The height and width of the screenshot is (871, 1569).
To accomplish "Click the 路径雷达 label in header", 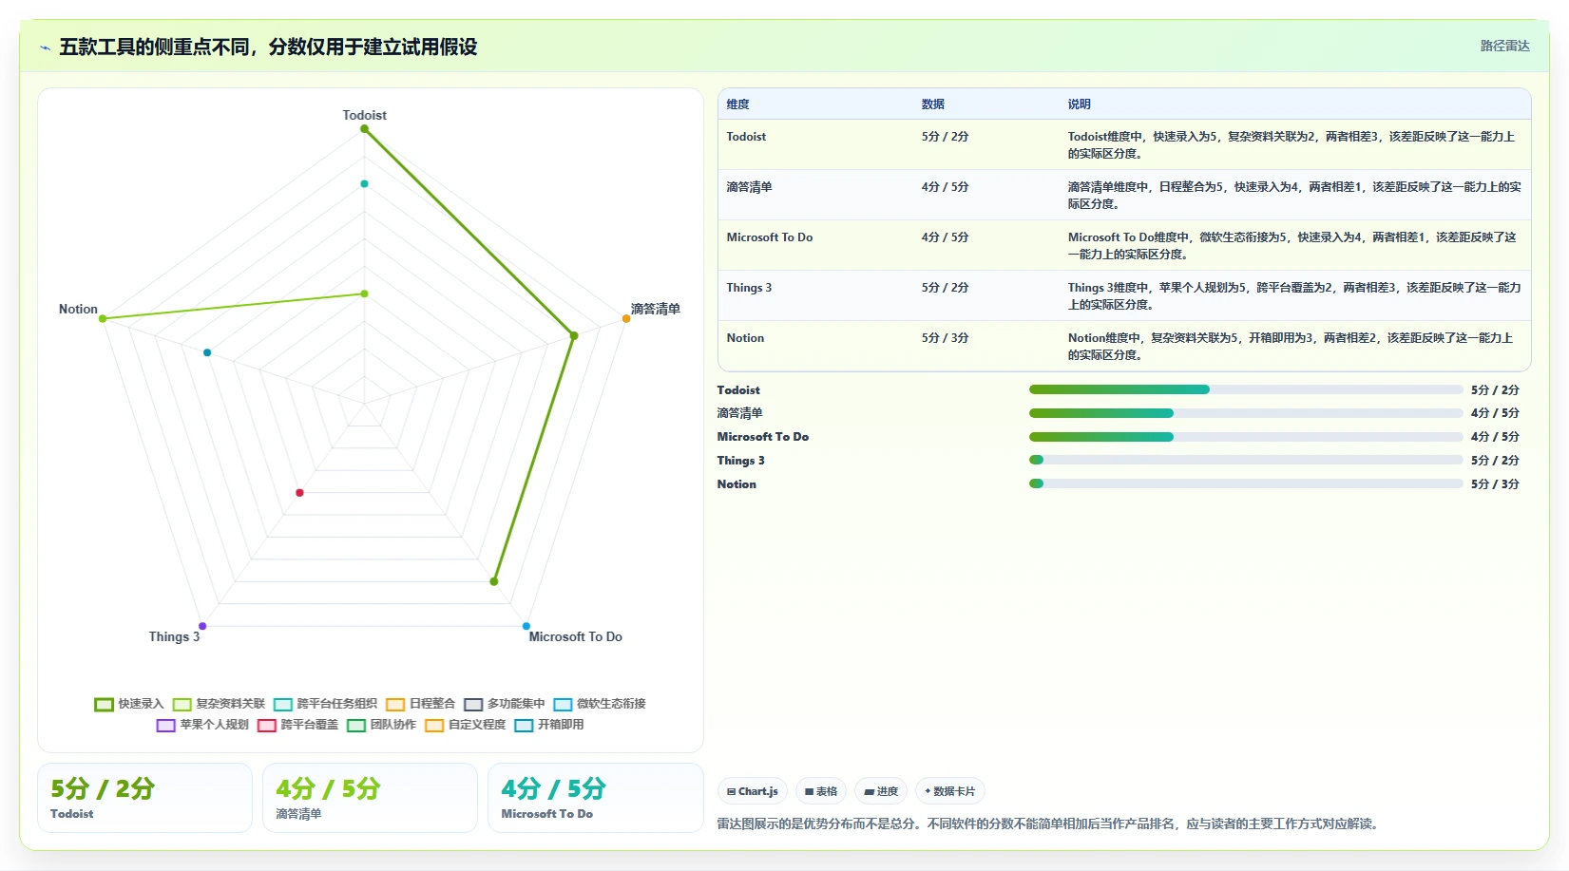I will click(x=1504, y=46).
